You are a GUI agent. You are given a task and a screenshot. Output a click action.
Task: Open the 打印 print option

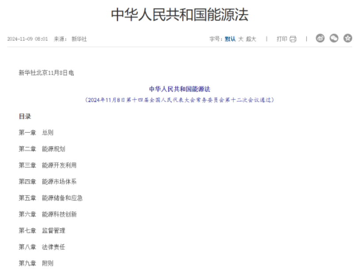pos(282,39)
